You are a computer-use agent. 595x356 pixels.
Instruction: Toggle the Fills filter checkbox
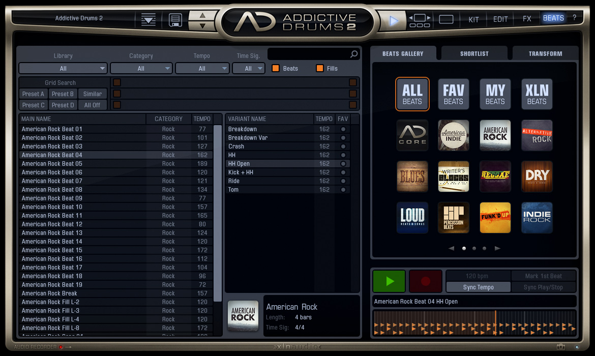pyautogui.click(x=320, y=68)
